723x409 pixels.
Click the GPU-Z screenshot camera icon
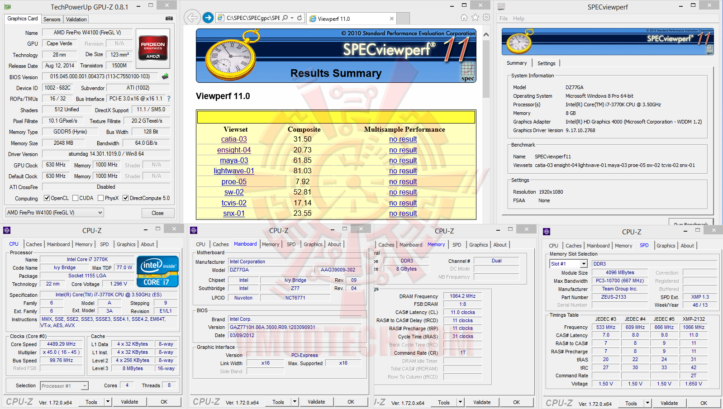click(169, 19)
